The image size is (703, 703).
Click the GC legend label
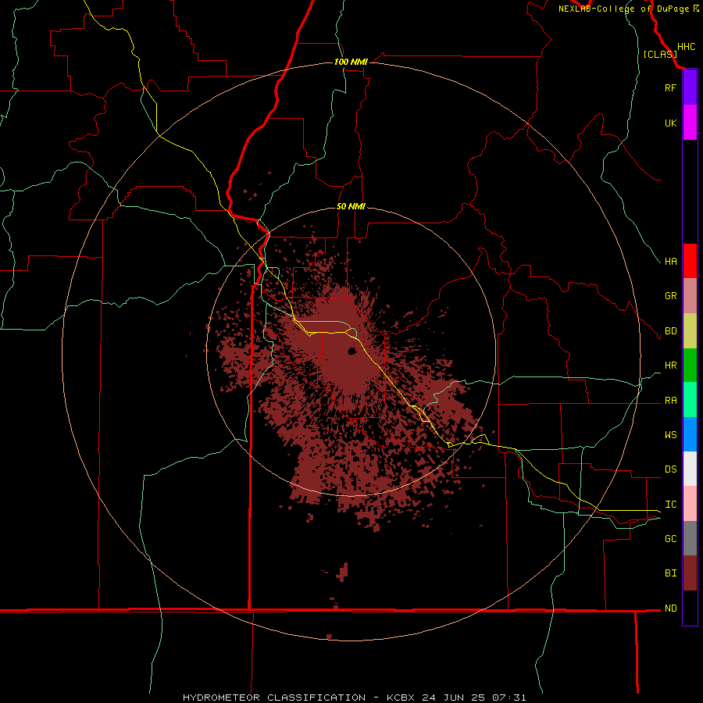coord(670,539)
